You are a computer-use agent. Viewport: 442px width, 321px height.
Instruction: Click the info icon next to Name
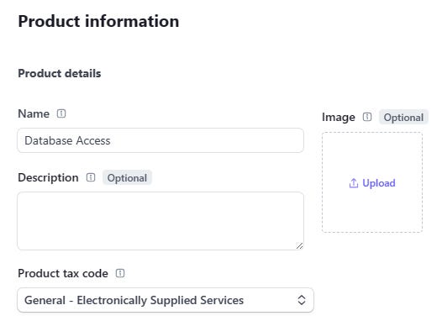point(61,113)
